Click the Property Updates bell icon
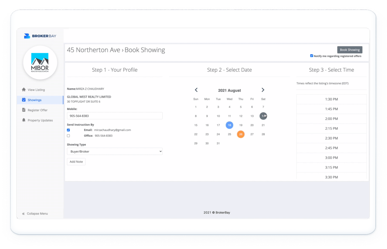Image resolution: width=387 pixels, height=249 pixels. [x=24, y=120]
